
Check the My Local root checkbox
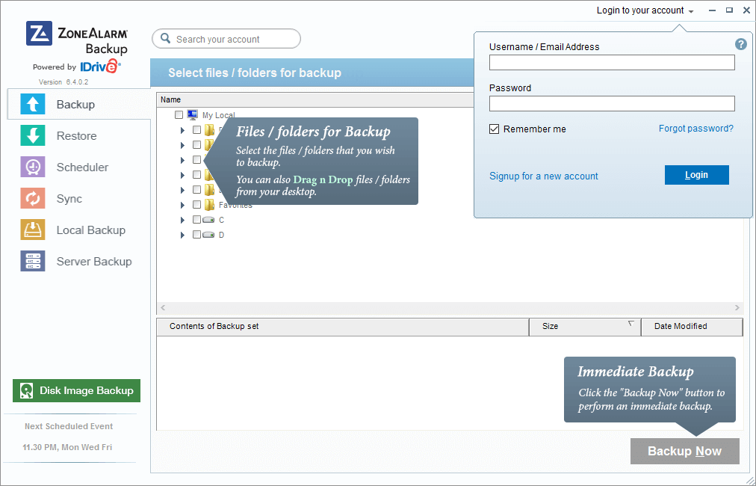click(x=179, y=115)
